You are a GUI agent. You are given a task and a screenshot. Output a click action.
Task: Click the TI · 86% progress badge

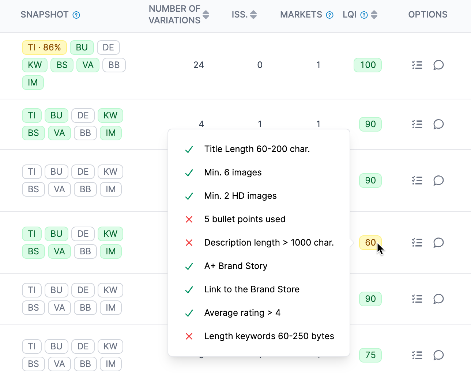(x=44, y=47)
